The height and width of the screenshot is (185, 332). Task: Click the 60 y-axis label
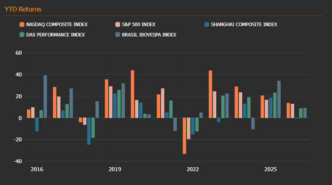click(19, 53)
